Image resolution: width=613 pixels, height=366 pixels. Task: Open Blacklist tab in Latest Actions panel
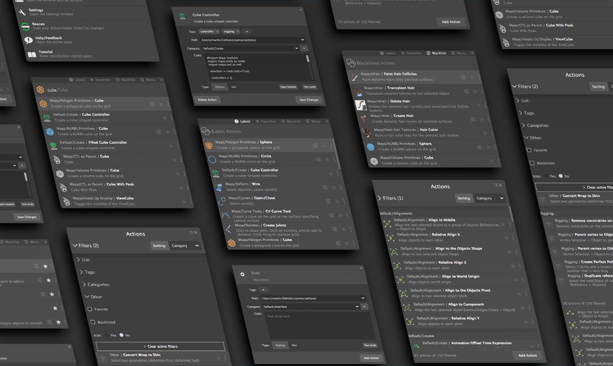(291, 121)
